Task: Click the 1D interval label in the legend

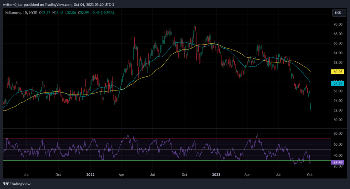Action: (25, 13)
